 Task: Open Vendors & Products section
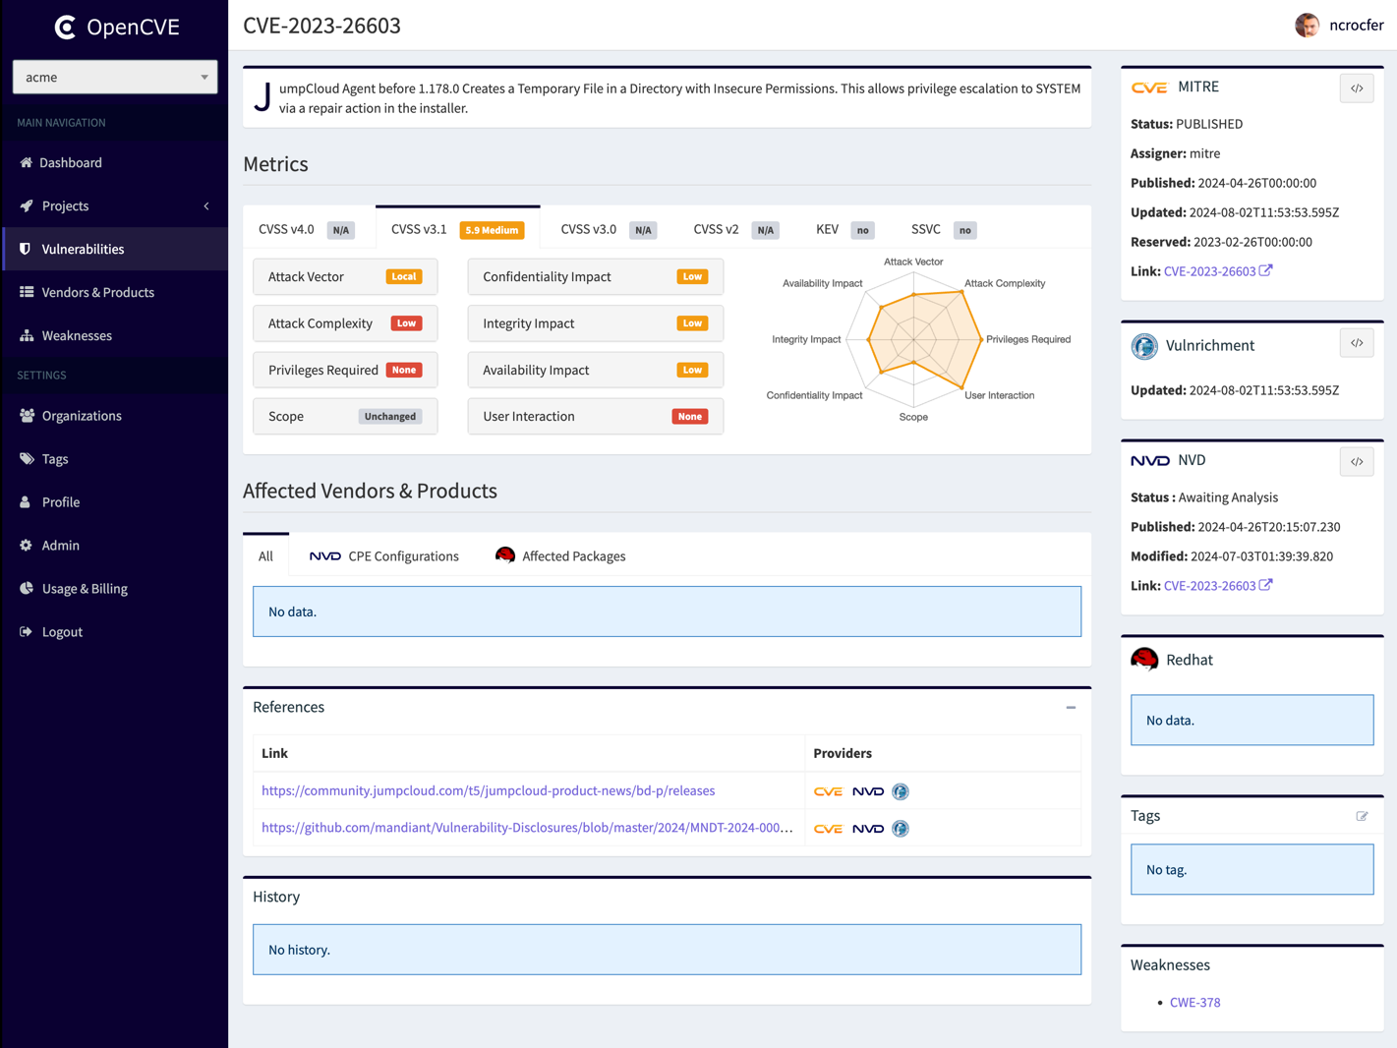pyautogui.click(x=97, y=292)
